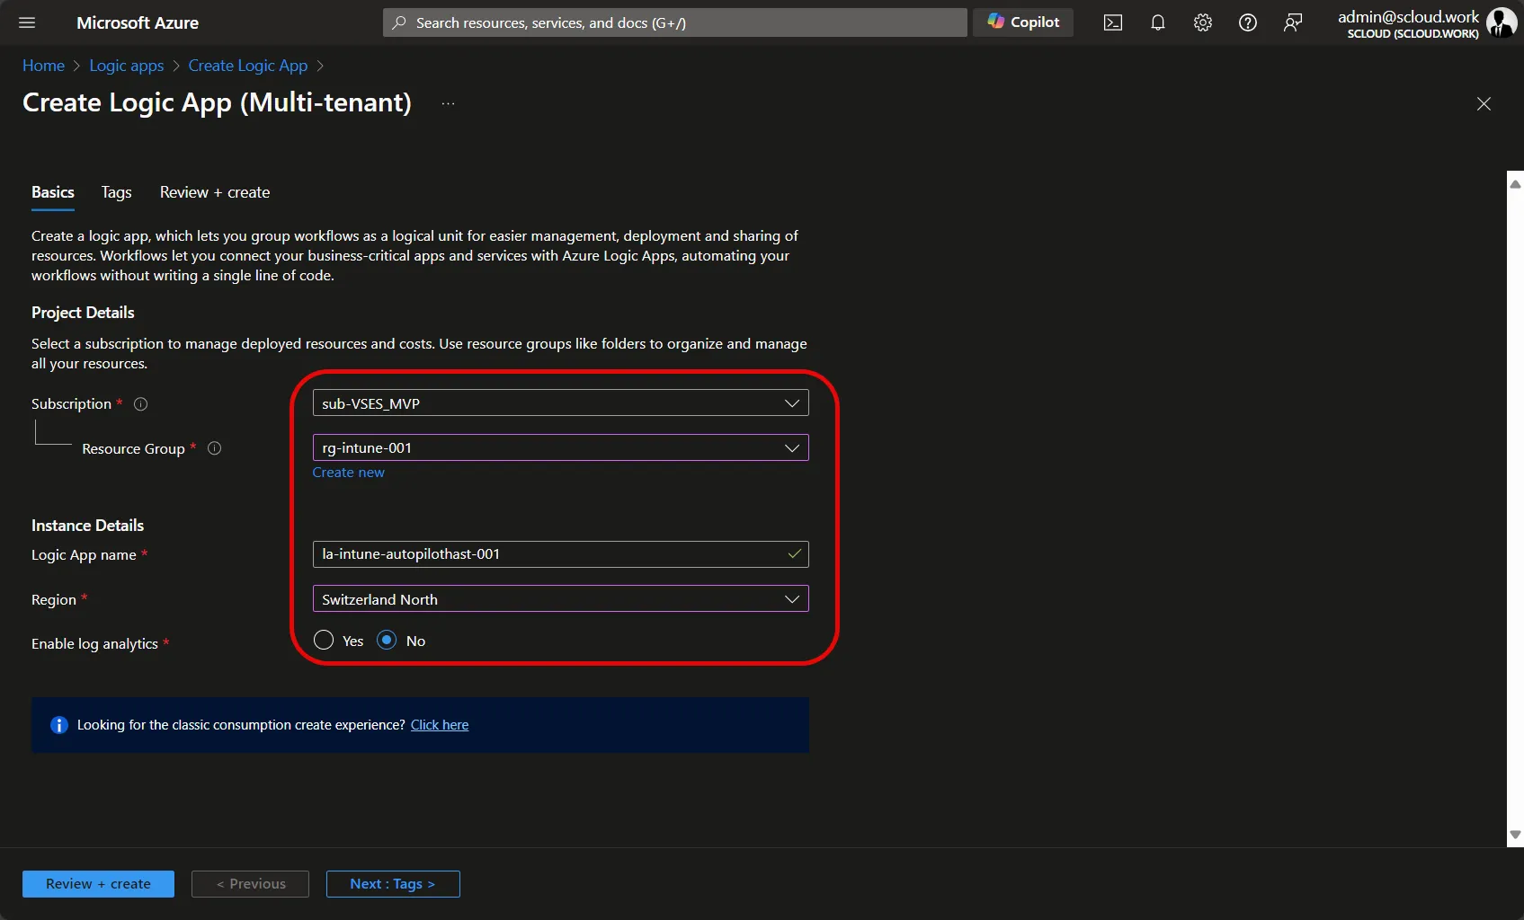
Task: Go to Logic apps breadcrumb
Action: point(127,66)
